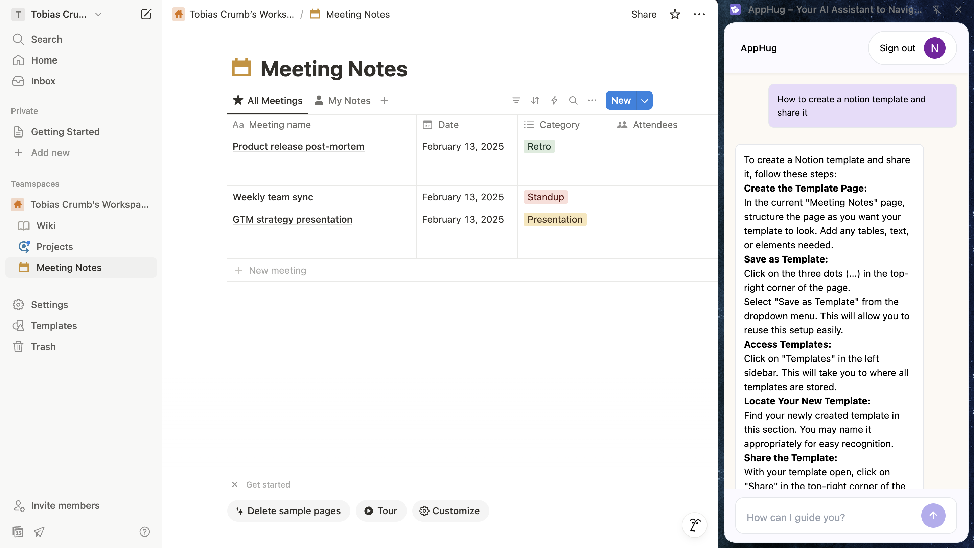Open the sort icon in database toolbar

pos(535,100)
